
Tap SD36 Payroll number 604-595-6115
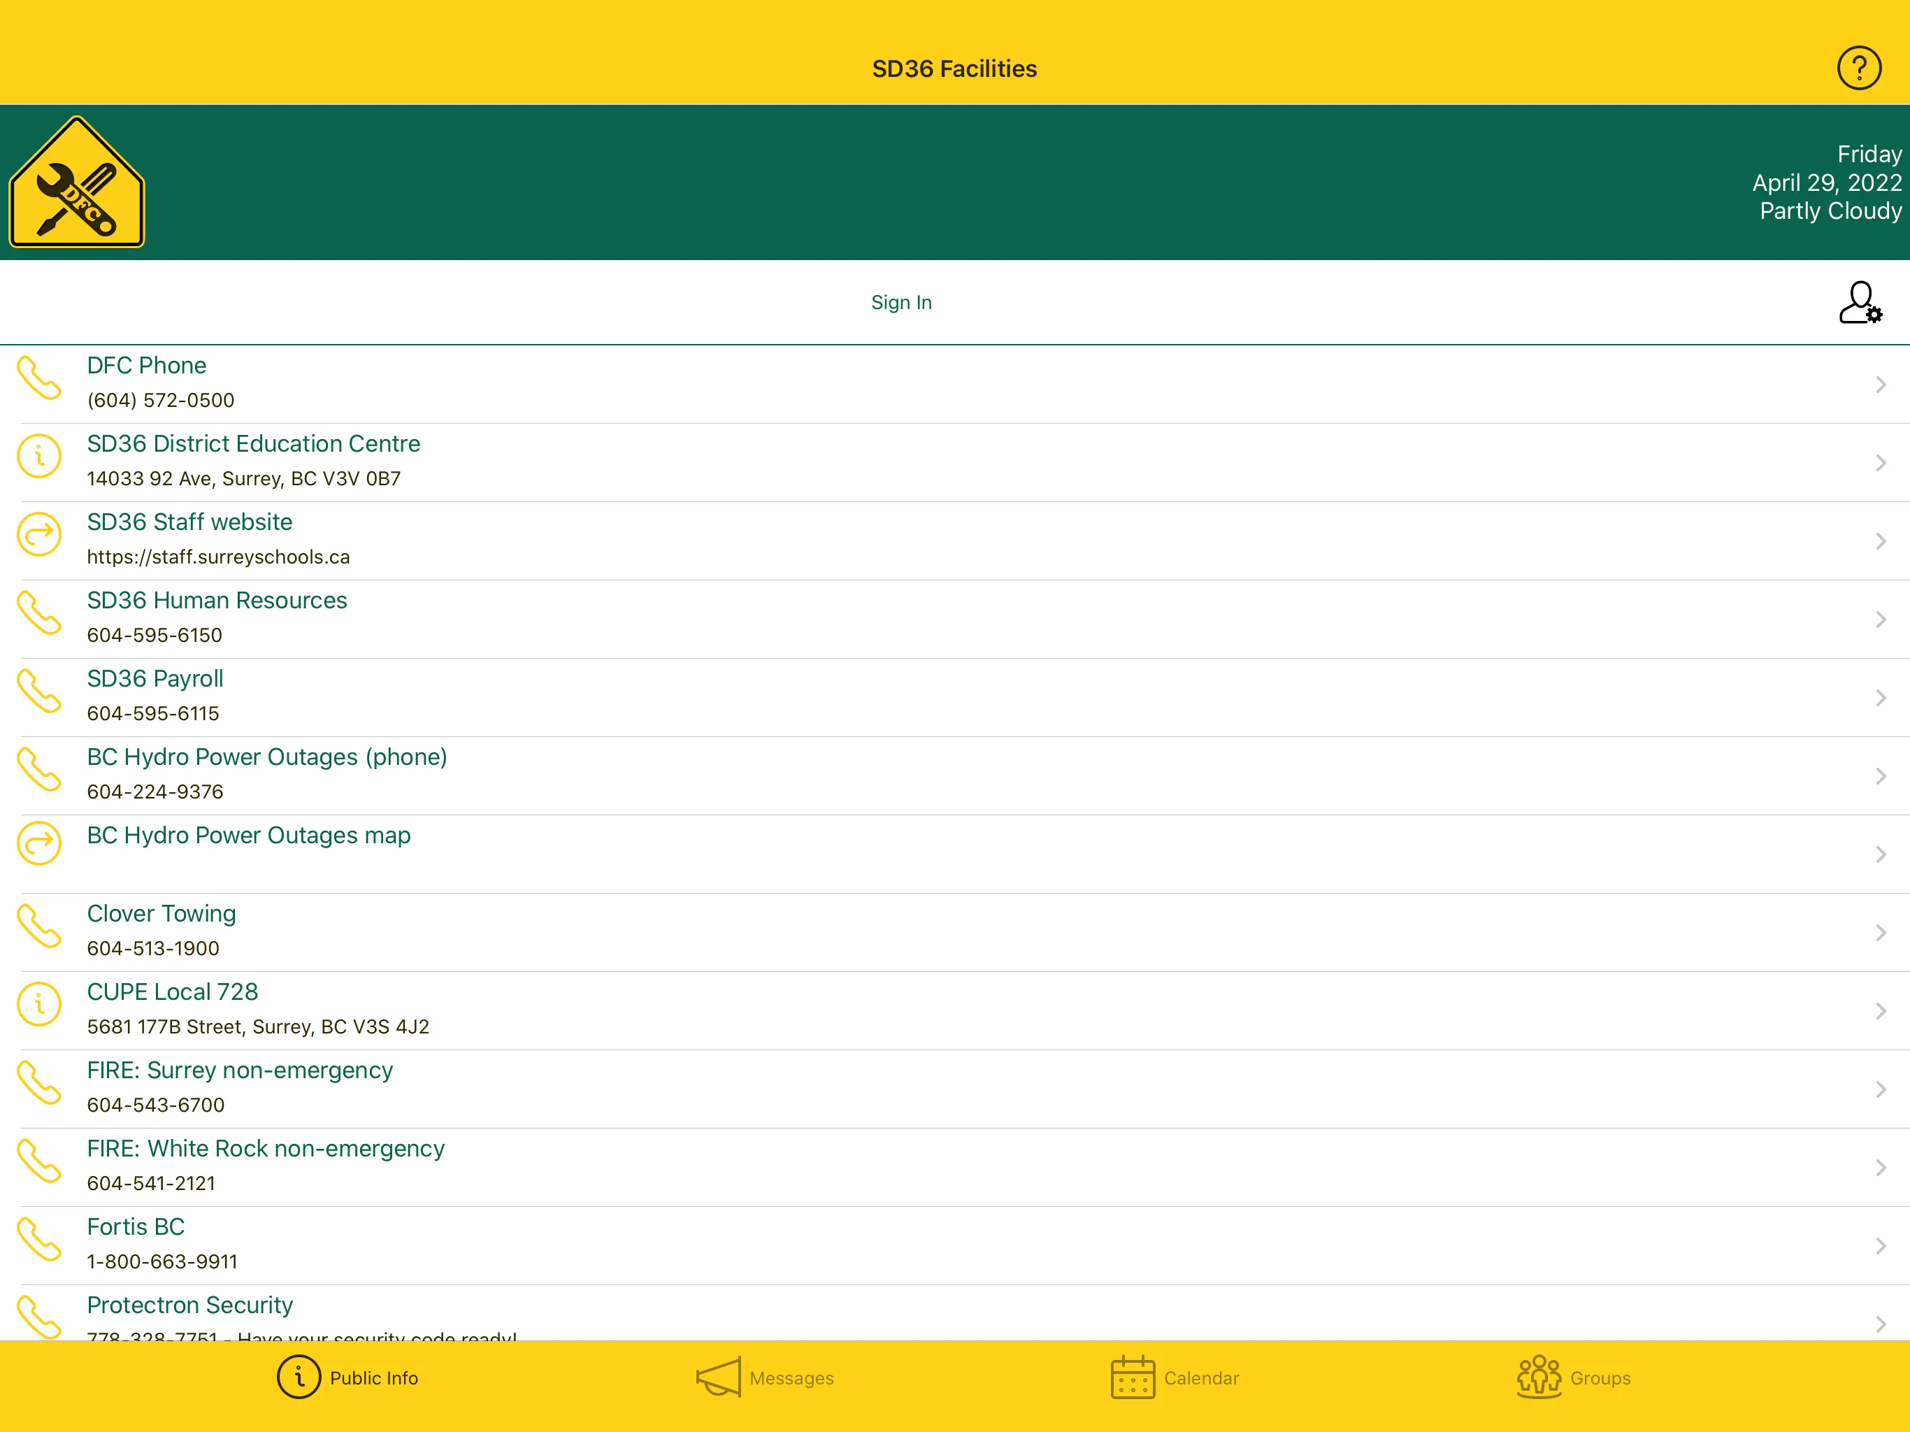coord(153,713)
